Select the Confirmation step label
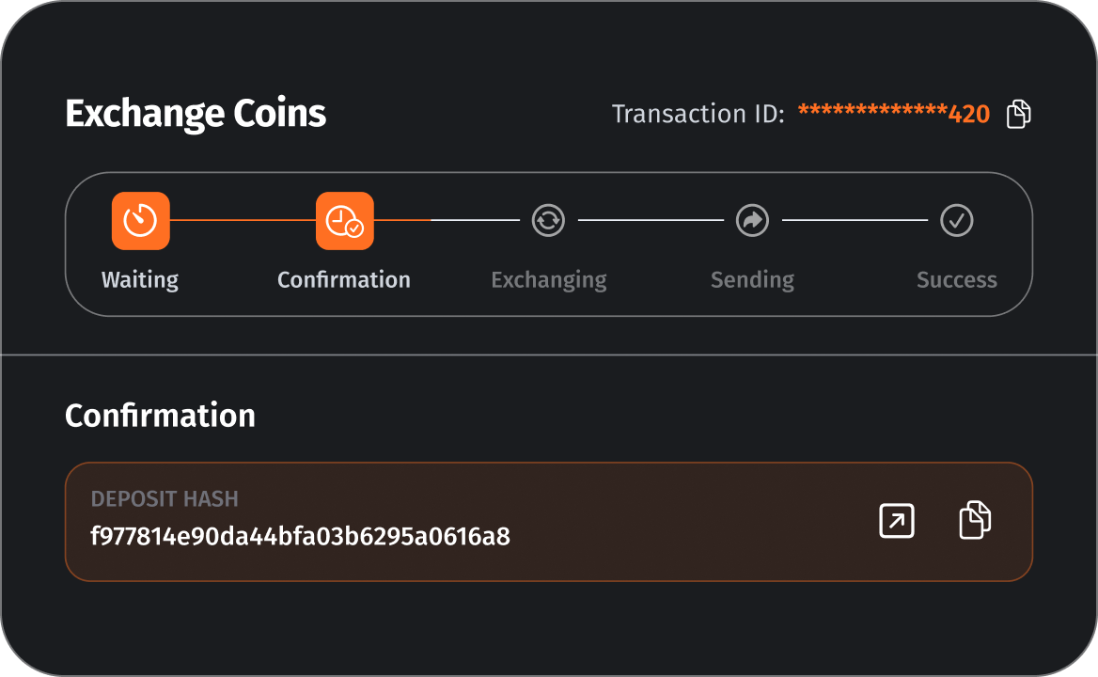This screenshot has width=1098, height=677. [344, 280]
